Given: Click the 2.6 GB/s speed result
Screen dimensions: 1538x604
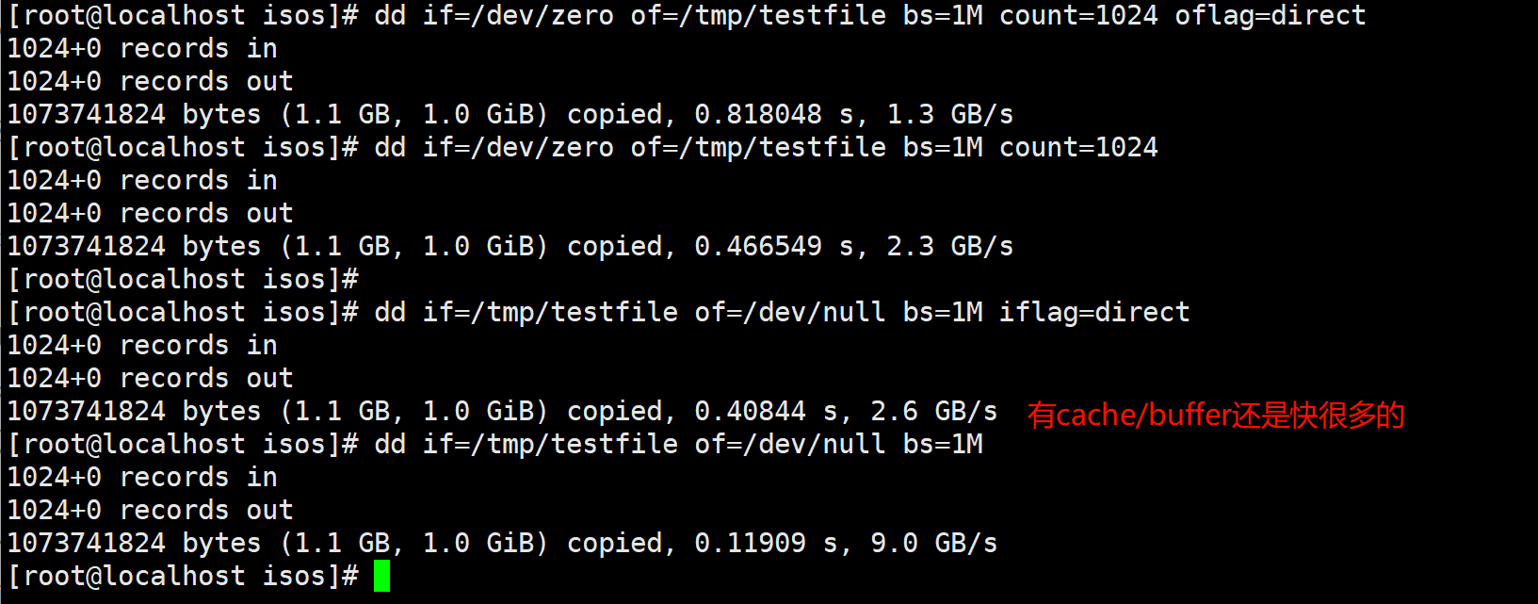Looking at the screenshot, I should pyautogui.click(x=933, y=411).
